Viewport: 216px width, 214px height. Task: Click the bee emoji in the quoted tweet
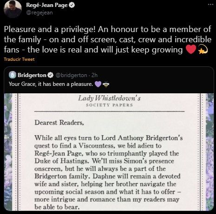click(106, 84)
